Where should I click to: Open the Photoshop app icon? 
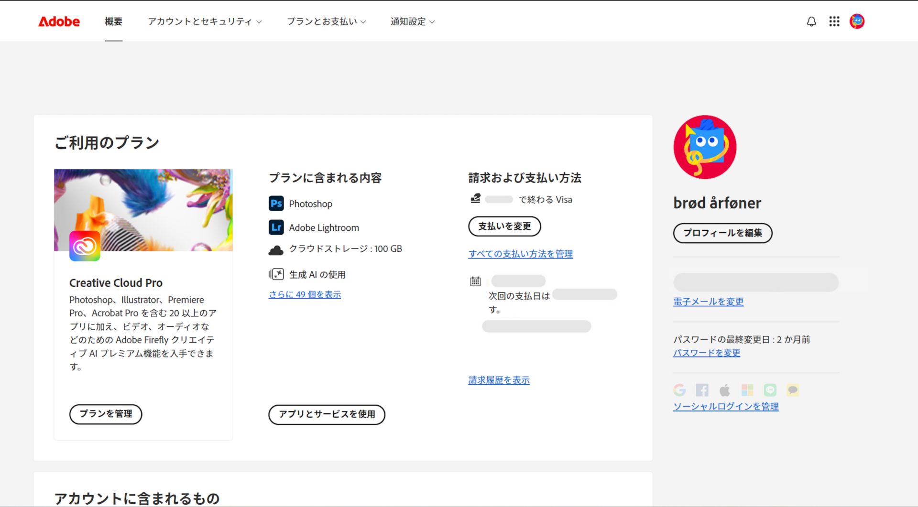click(x=276, y=203)
